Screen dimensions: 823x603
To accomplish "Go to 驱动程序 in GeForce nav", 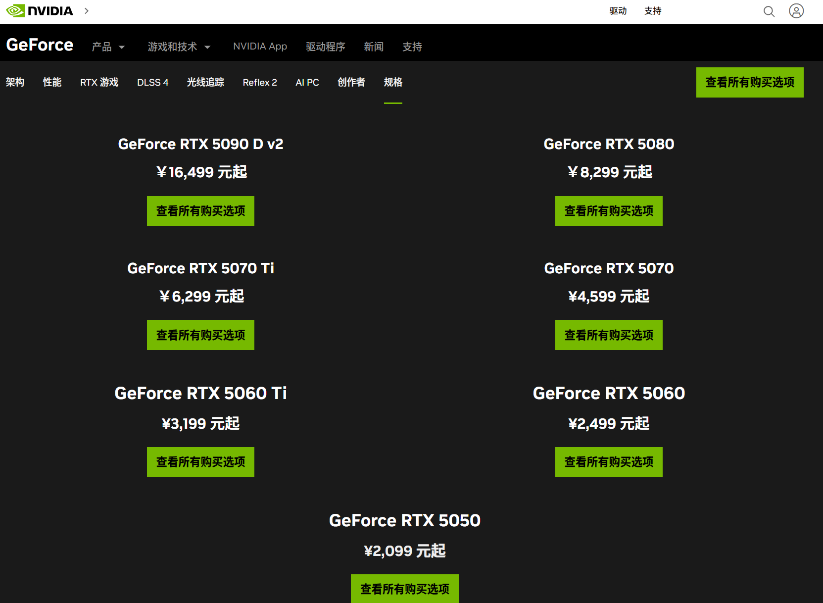I will (x=325, y=47).
